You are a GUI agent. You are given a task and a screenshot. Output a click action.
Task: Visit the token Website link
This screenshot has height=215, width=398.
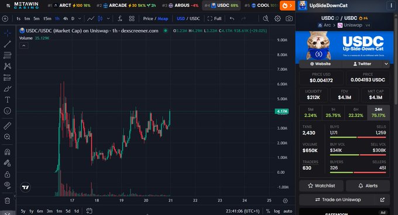click(x=320, y=64)
